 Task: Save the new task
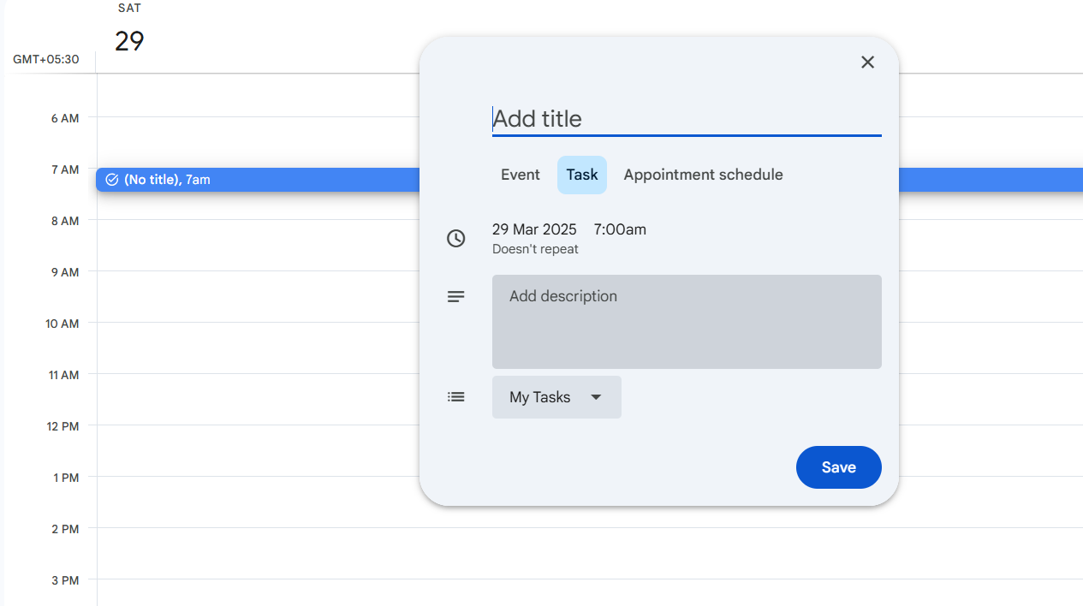pos(838,467)
